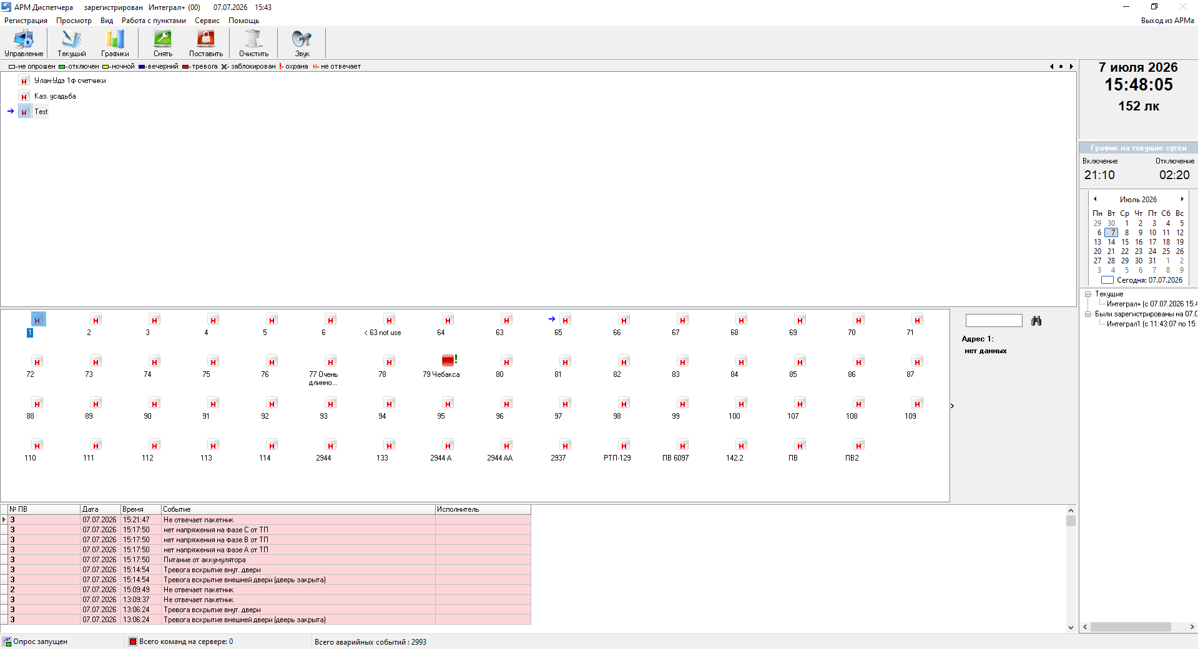The height and width of the screenshot is (649, 1198).
Task: Click the horizontal scrollbar in right panel
Action: tap(1138, 627)
